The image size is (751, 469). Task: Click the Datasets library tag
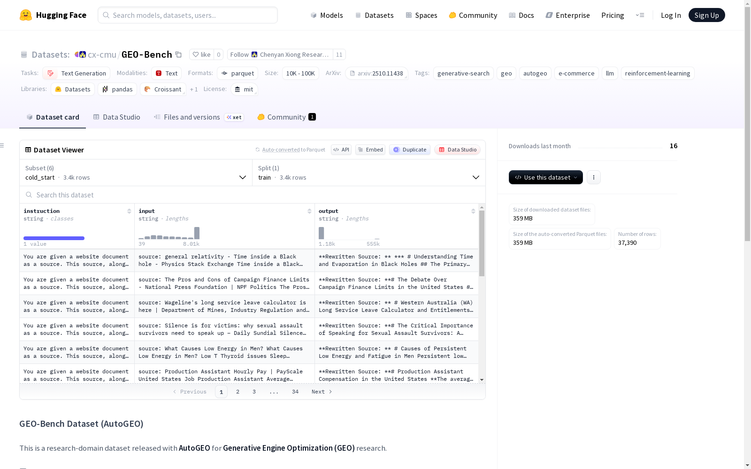click(73, 89)
